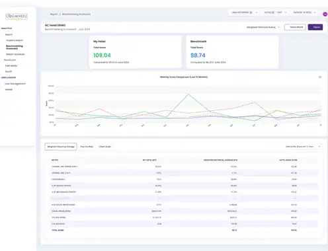Open User Management in the sidebar
The height and width of the screenshot is (251, 328).
click(15, 84)
